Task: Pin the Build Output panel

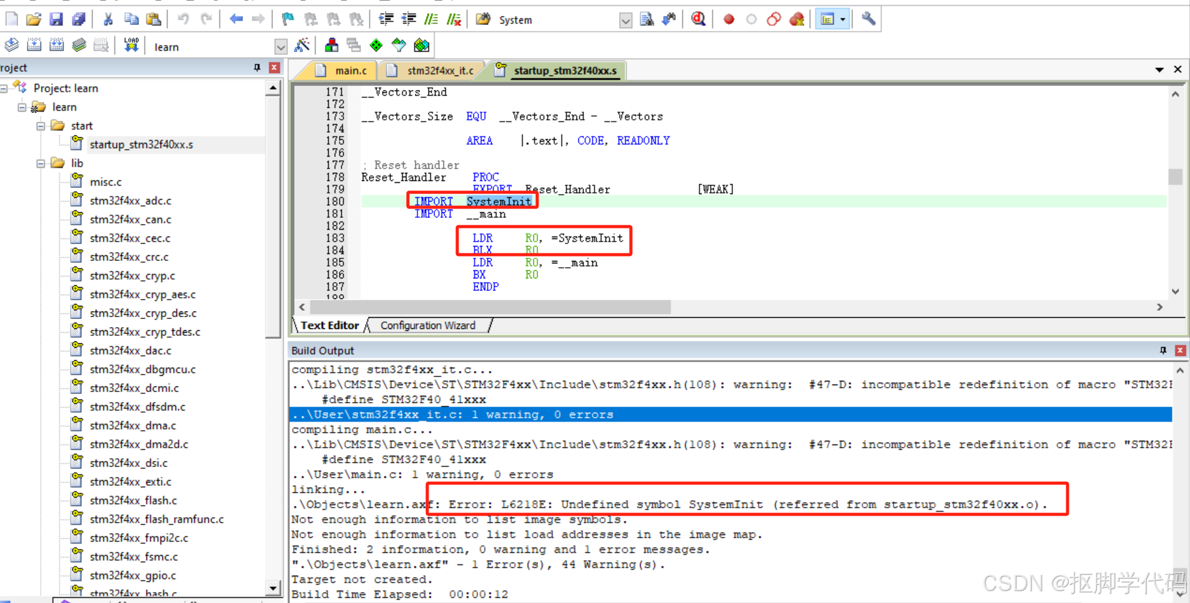Action: (x=1163, y=350)
